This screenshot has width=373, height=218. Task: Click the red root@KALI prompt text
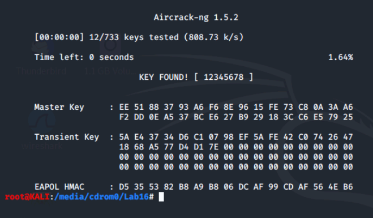coord(27,197)
